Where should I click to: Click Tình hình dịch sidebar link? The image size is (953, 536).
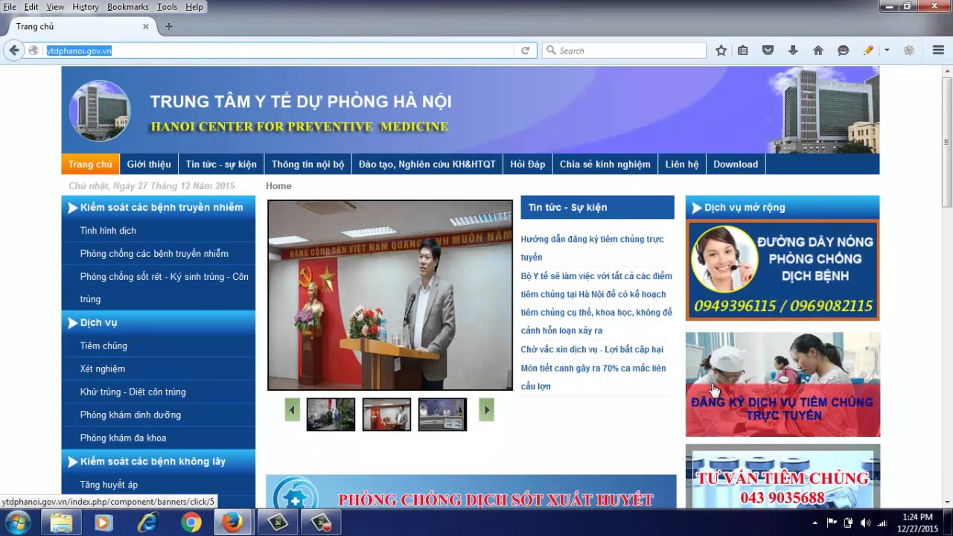[x=108, y=231]
